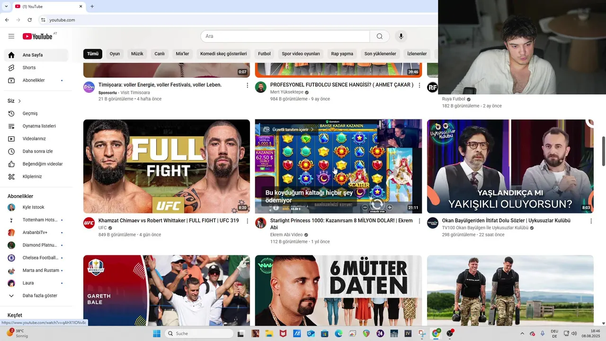
Task: Open Khamzat Chimaev vs Robert Whittaker title
Action: [169, 221]
